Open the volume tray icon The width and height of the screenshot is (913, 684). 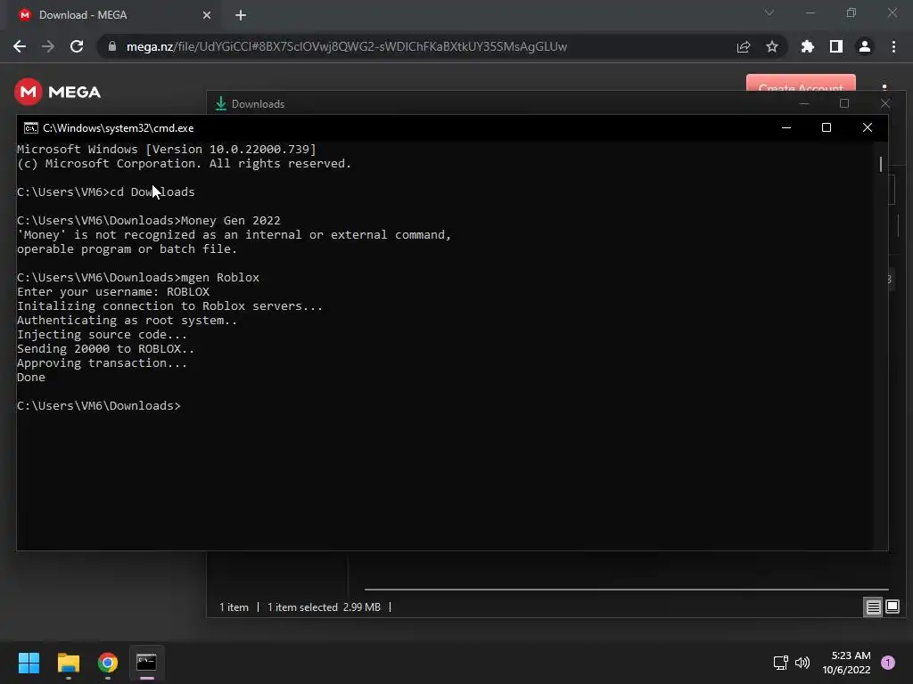(x=802, y=663)
